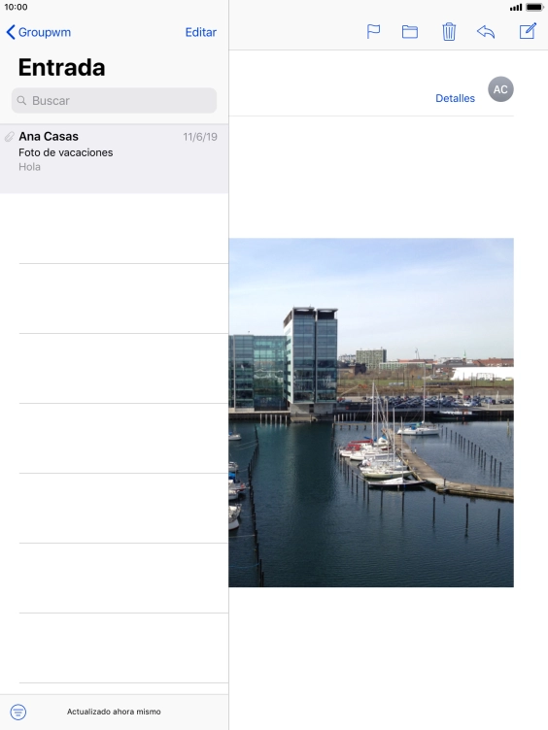The height and width of the screenshot is (730, 548).
Task: Move message to a folder
Action: [x=410, y=32]
